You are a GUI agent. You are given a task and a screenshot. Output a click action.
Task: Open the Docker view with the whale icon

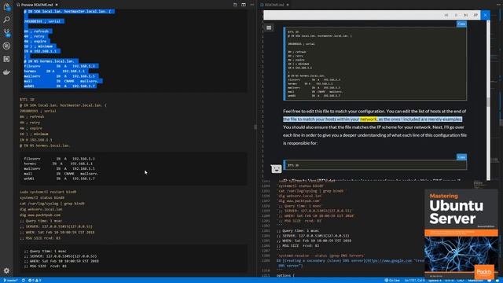pyautogui.click(x=6, y=72)
